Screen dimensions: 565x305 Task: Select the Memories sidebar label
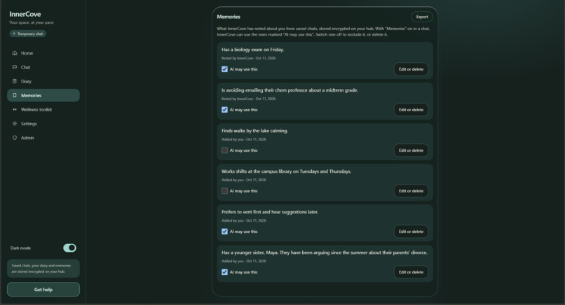31,95
